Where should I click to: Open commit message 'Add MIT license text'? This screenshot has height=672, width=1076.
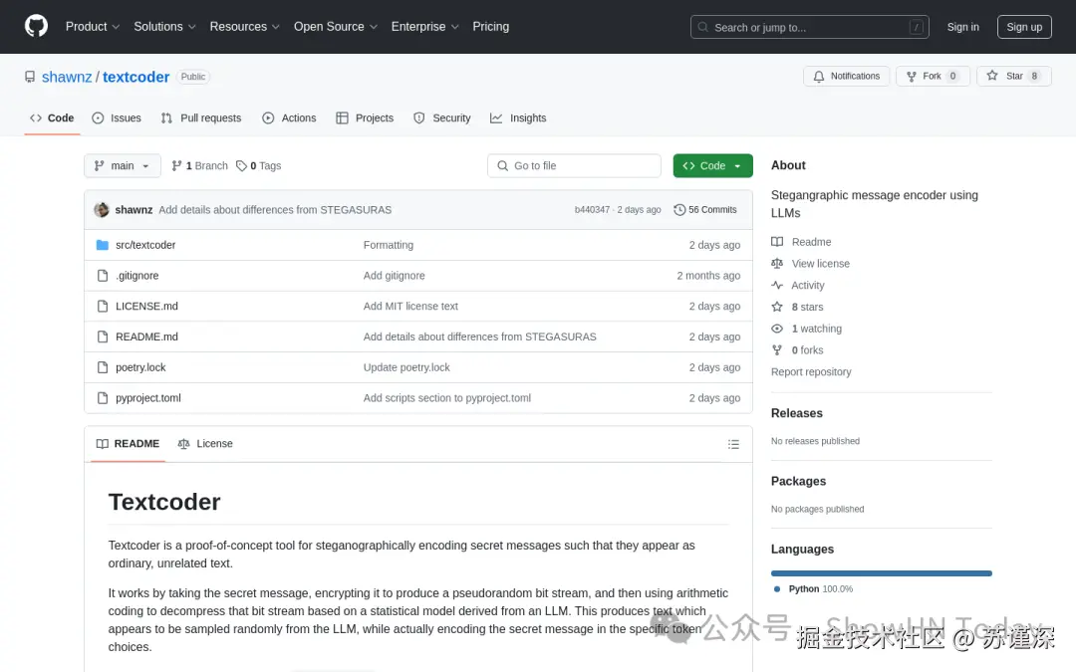coord(410,306)
